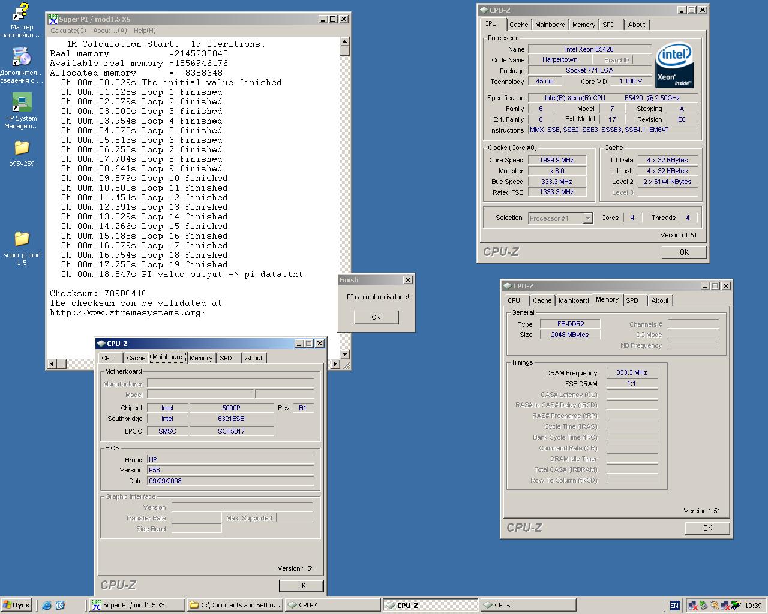Maximize the Super PI window
The width and height of the screenshot is (768, 614).
tap(333, 19)
